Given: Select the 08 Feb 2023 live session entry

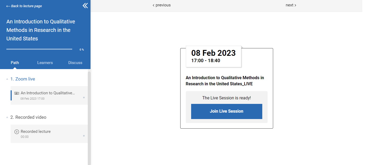Looking at the screenshot, I should coord(48,95).
